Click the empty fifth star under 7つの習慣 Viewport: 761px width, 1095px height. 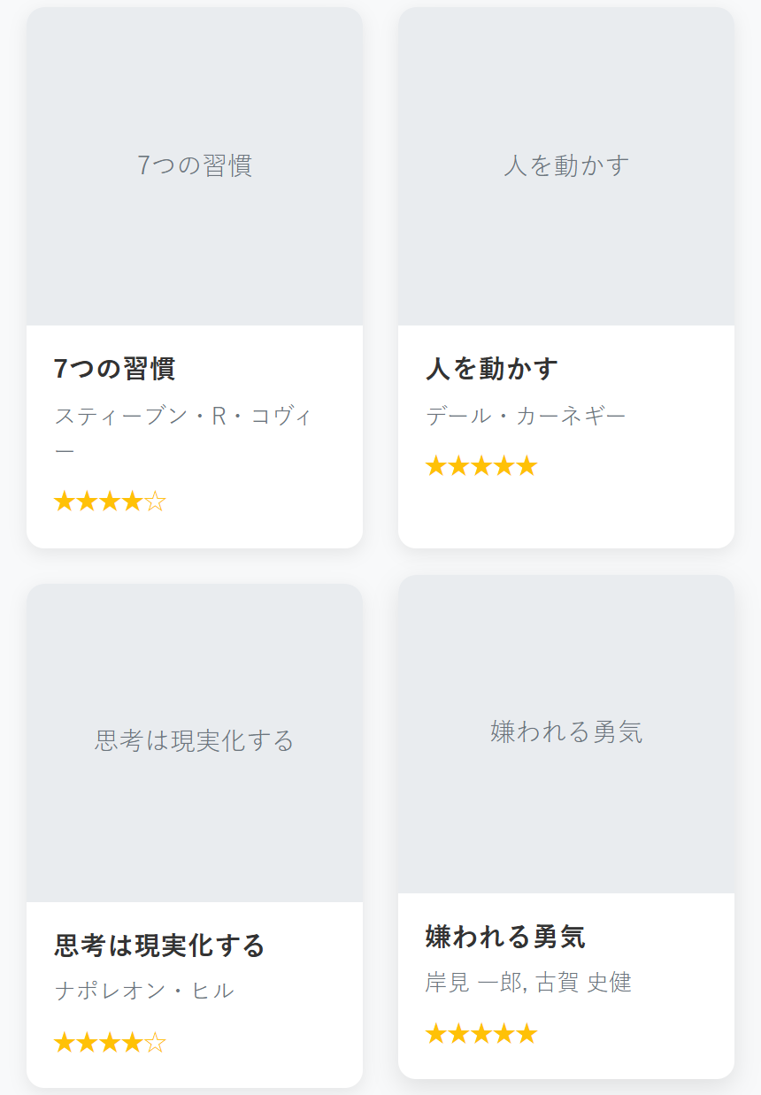click(155, 502)
